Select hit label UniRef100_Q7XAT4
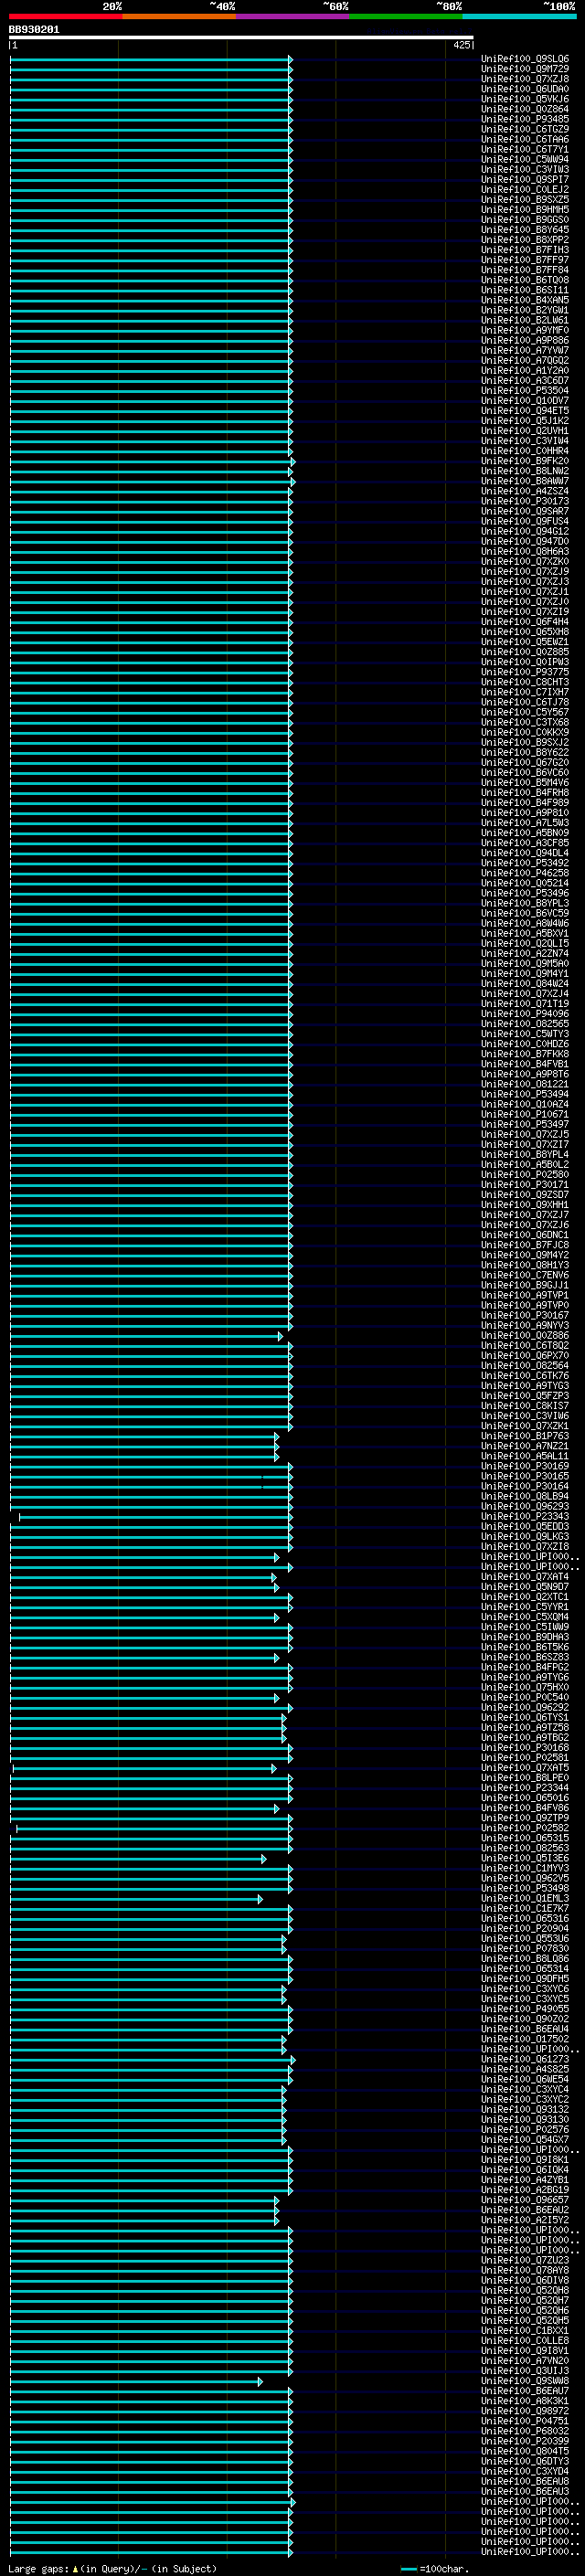Screen dimensions: 585x2576 525,1577
